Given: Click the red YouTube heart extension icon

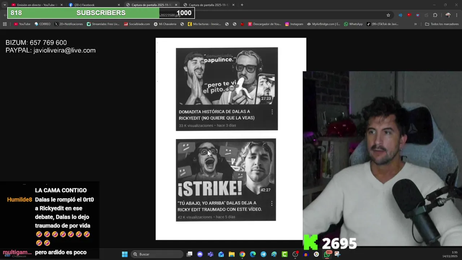Looking at the screenshot, I should [x=409, y=15].
